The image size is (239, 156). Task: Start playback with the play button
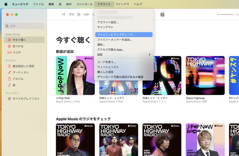pyautogui.click(x=79, y=14)
